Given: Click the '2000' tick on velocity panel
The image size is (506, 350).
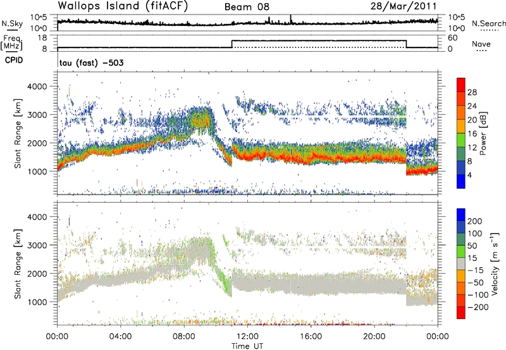Looking at the screenshot, I should coord(39,274).
